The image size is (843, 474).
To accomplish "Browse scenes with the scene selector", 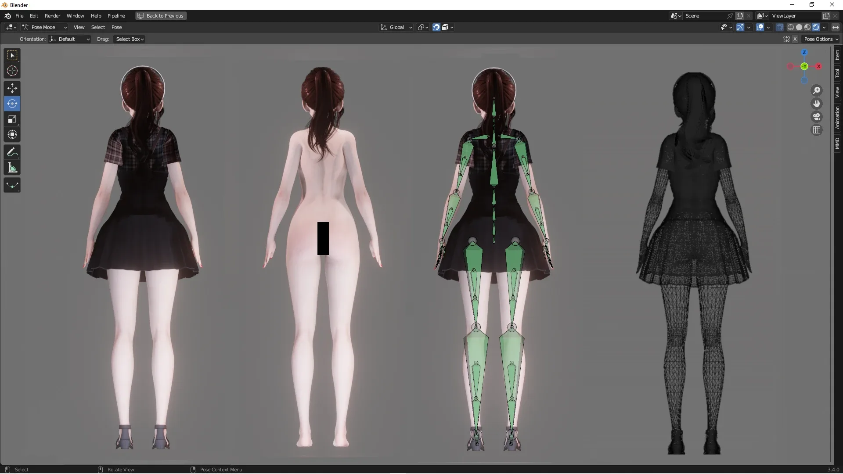I will click(x=676, y=16).
